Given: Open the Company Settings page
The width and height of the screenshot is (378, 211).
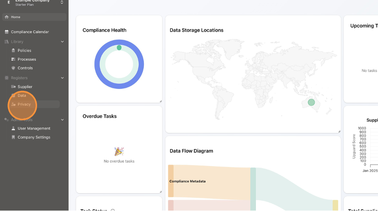Looking at the screenshot, I should click(x=34, y=137).
